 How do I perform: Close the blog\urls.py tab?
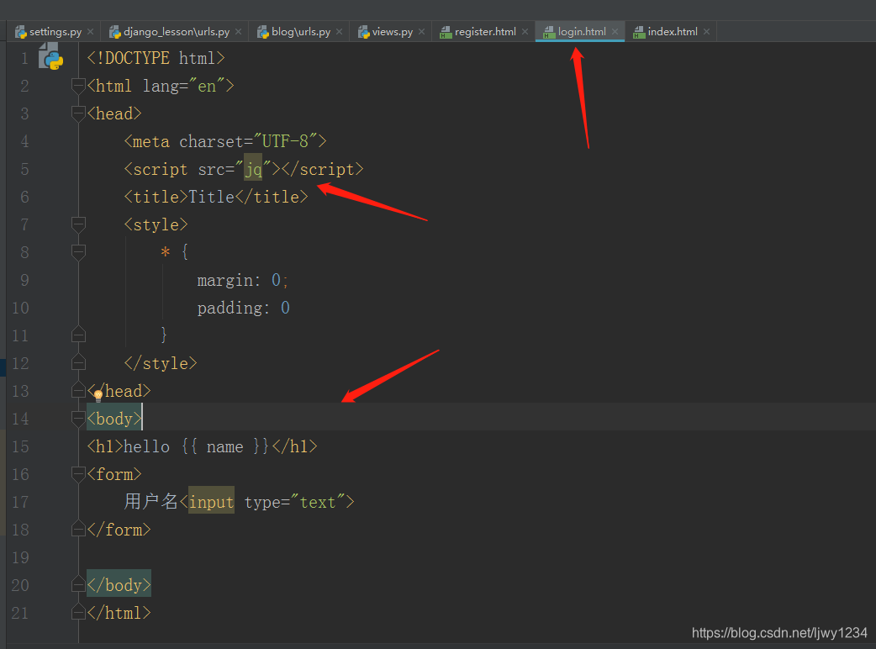click(x=339, y=32)
